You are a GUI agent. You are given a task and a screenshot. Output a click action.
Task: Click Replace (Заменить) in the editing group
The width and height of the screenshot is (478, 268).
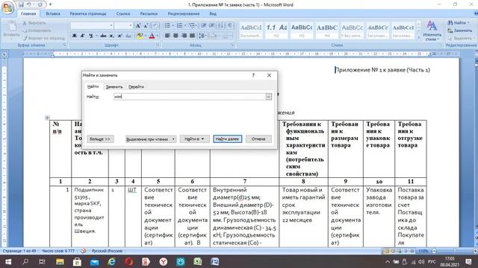(x=460, y=31)
